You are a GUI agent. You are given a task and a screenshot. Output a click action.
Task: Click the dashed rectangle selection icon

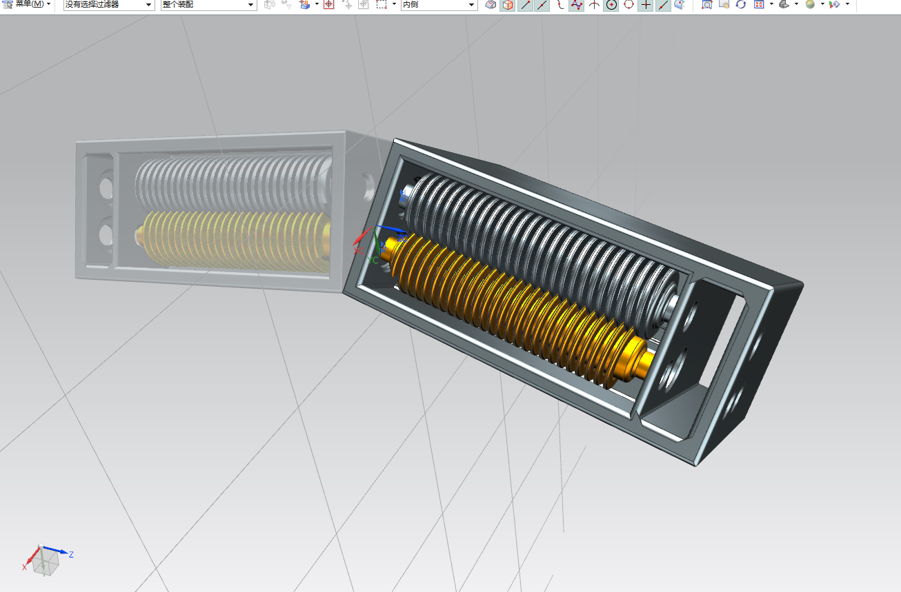(x=382, y=5)
